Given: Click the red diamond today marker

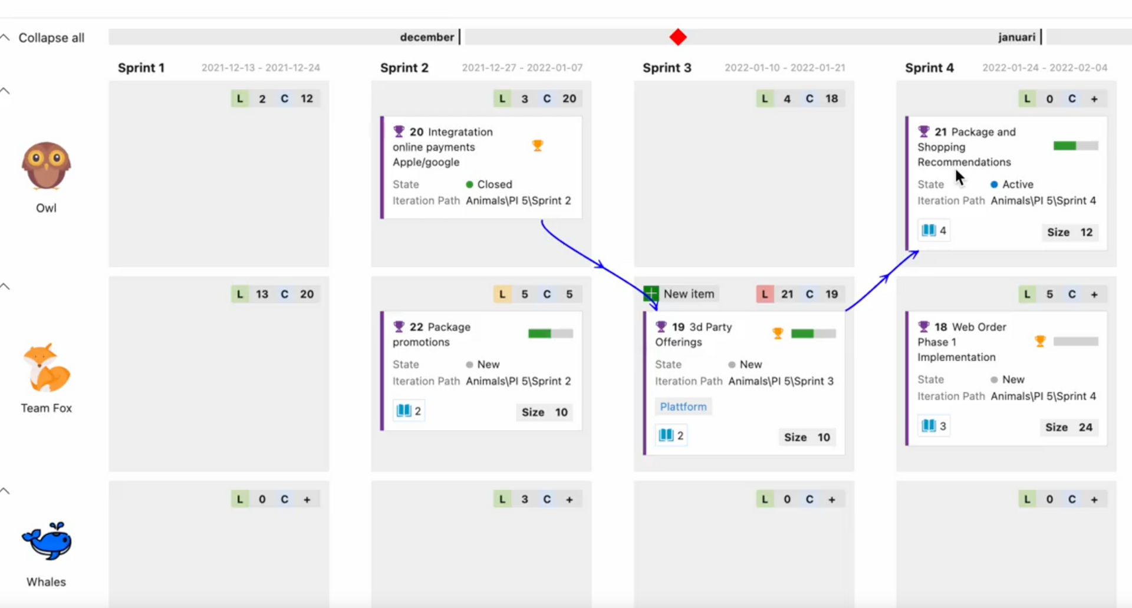Looking at the screenshot, I should coord(677,37).
